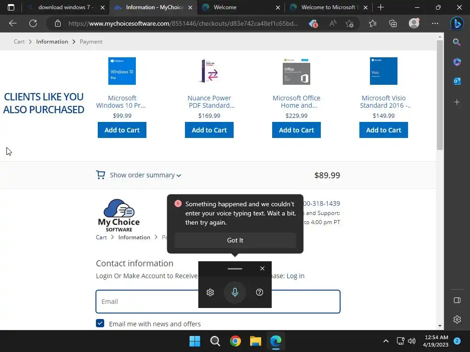Open Microsoft Office Home product link
The image size is (470, 352).
pyautogui.click(x=297, y=102)
